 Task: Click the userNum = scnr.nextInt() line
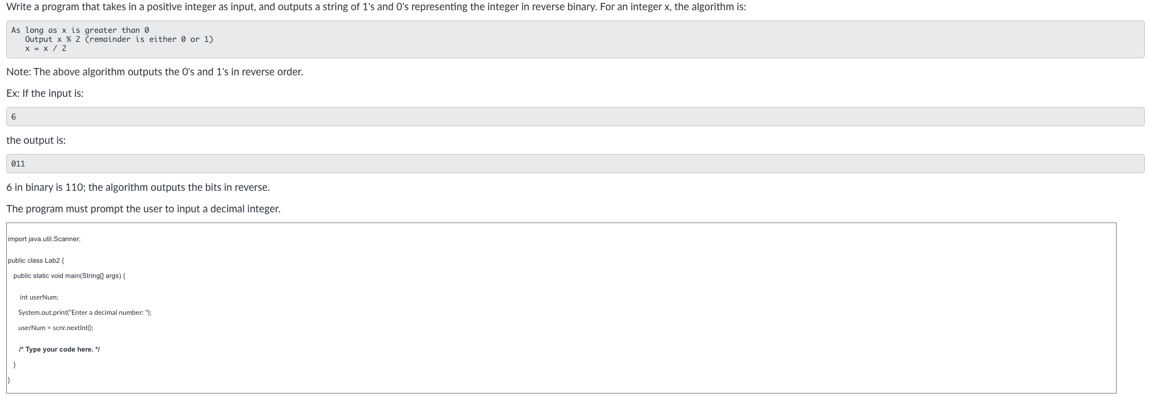click(x=56, y=328)
